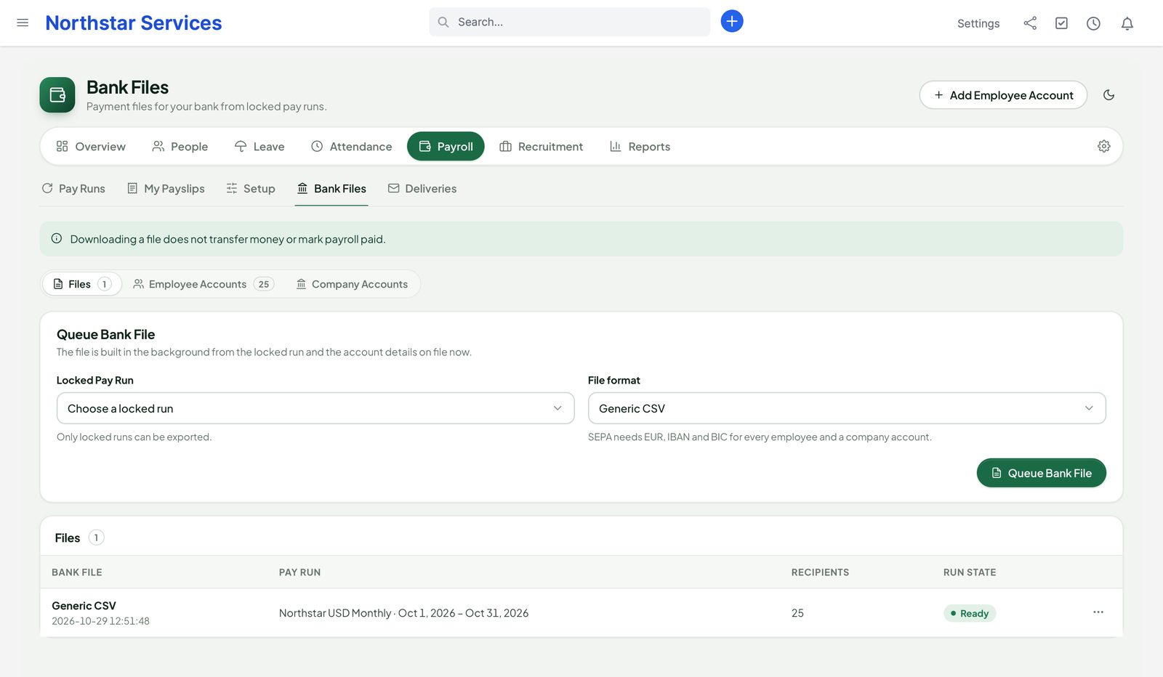Click the RUN STATE column header
The height and width of the screenshot is (677, 1163).
coord(970,572)
